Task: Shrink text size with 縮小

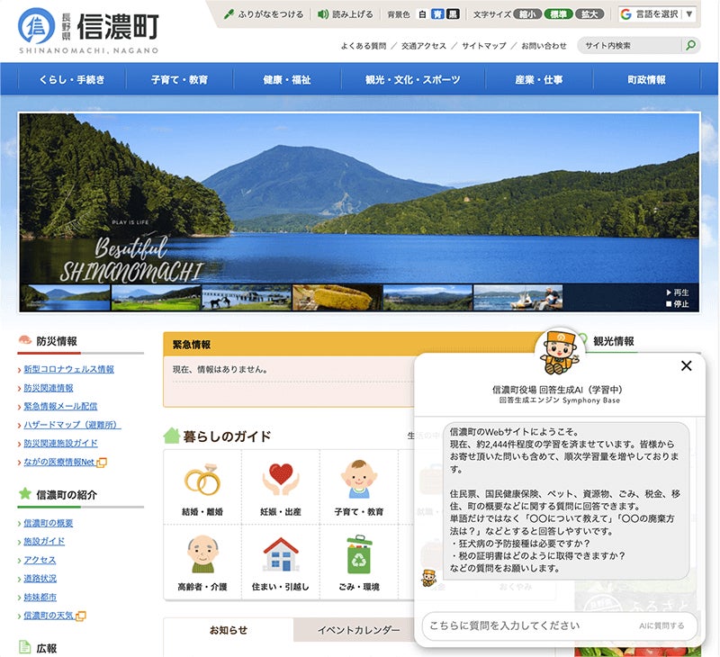Action: [x=527, y=14]
